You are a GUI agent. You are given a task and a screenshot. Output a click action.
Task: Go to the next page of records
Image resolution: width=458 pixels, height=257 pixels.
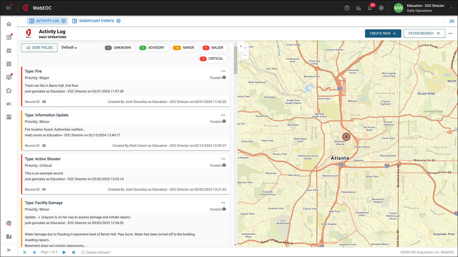point(64,252)
